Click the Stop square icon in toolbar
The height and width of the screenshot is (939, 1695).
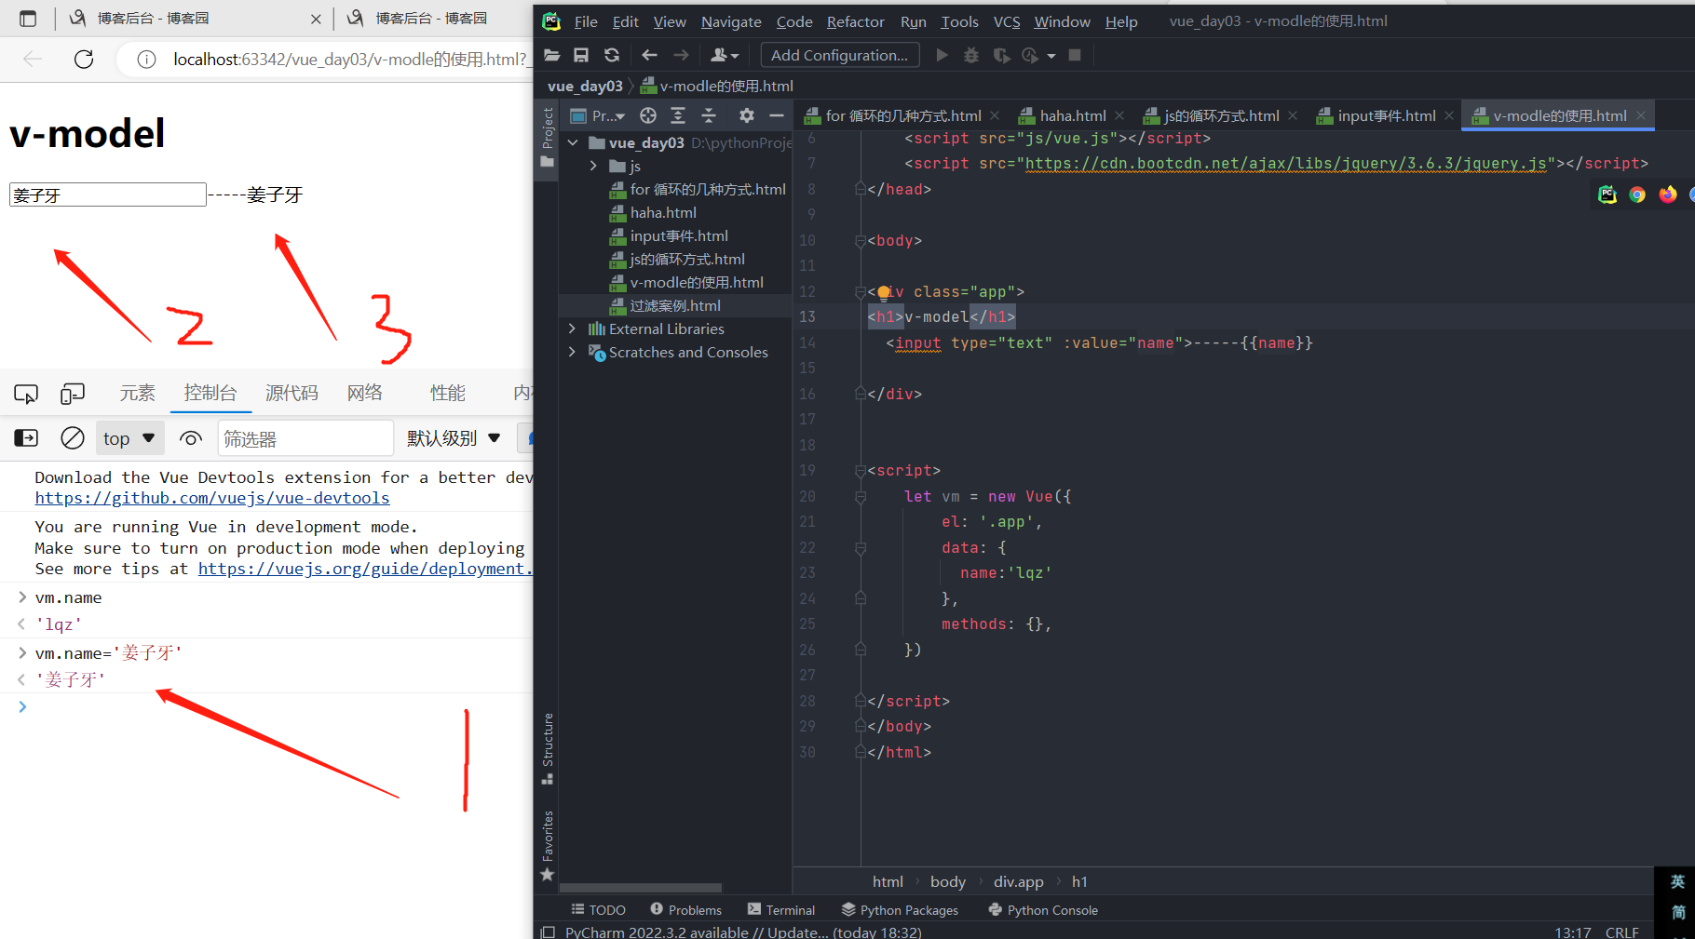tap(1075, 56)
